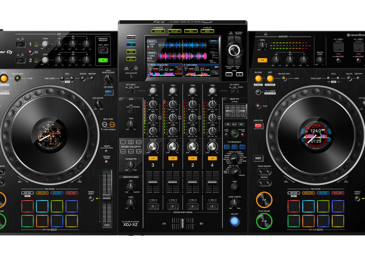Enable the orange CUE button for channel 3
365x256 pixels.
point(153,158)
